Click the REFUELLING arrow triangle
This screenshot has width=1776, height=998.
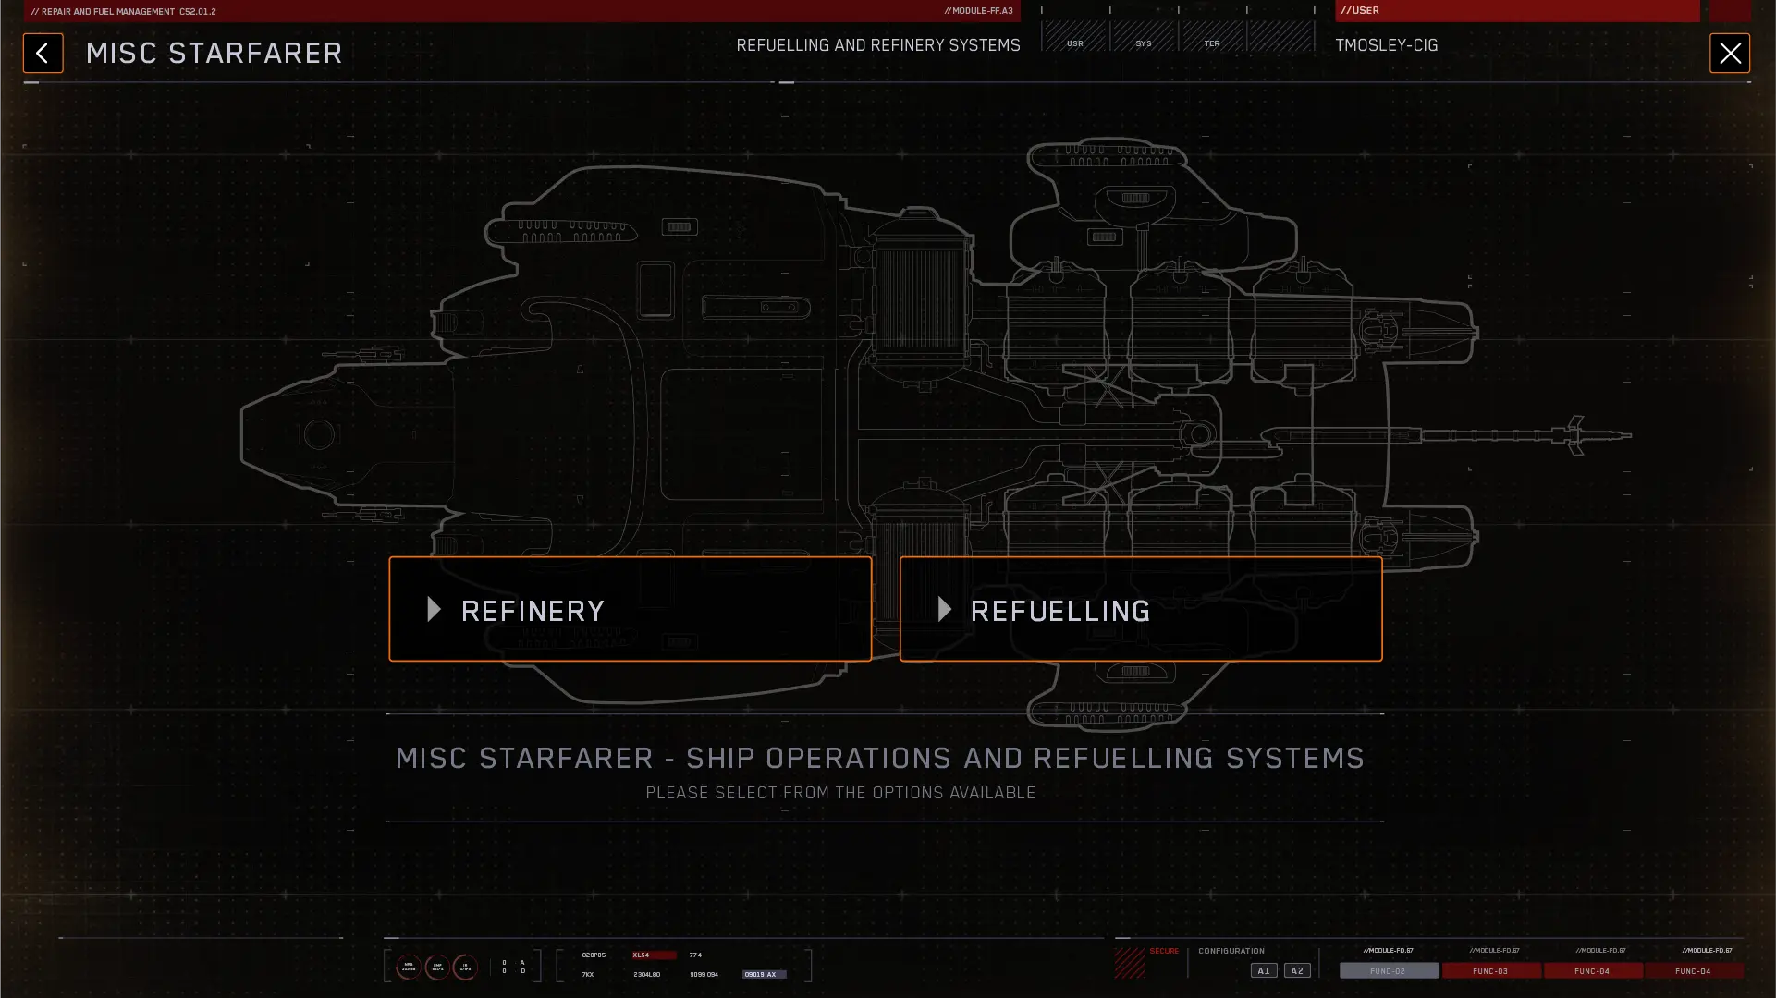coord(944,609)
